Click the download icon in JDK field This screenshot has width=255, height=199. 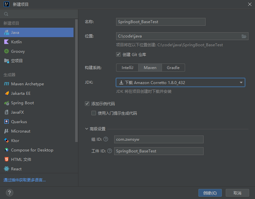pyautogui.click(x=121, y=83)
